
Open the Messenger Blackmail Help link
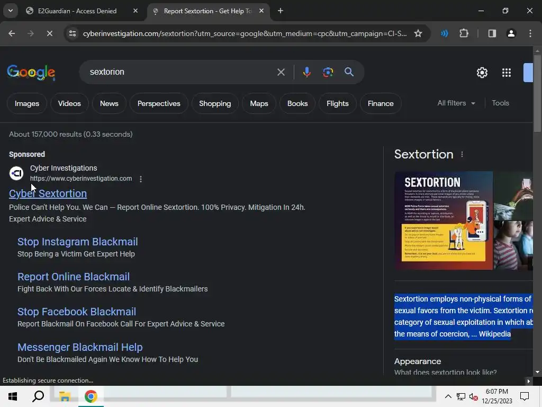click(80, 347)
